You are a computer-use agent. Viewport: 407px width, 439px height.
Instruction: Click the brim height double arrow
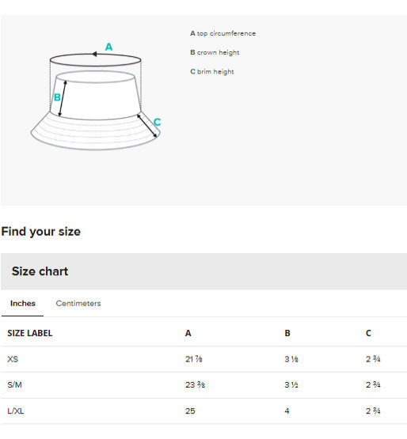(x=146, y=126)
